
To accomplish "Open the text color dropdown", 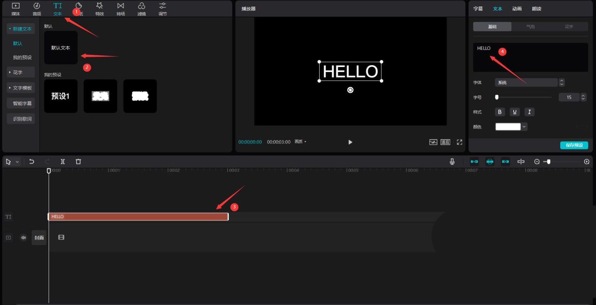I will click(524, 127).
